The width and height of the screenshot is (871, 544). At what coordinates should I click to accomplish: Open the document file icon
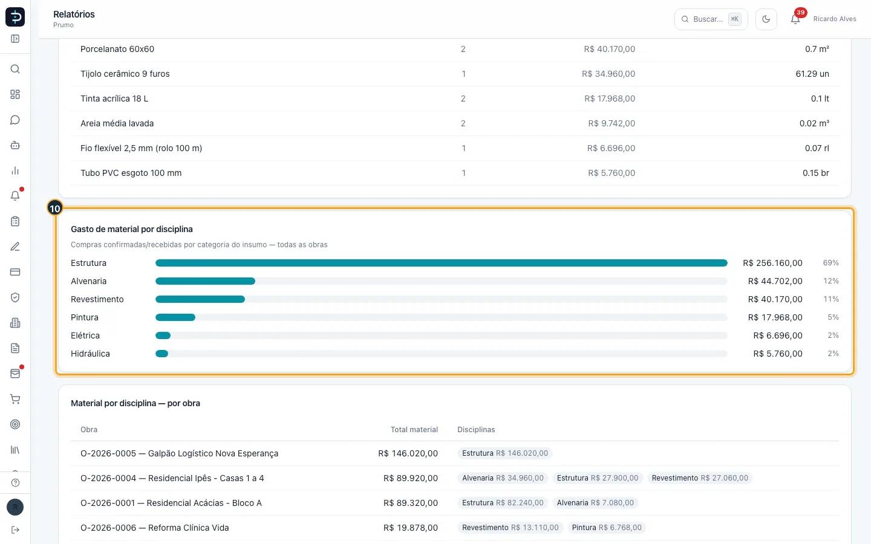click(x=15, y=348)
